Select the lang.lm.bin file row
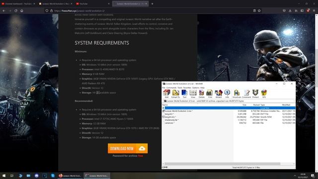The image size is (318, 179). coord(170,117)
